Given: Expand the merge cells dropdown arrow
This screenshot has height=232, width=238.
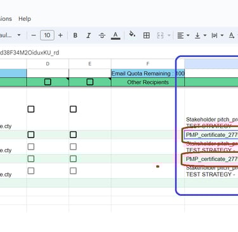Looking at the screenshot, I should click(169, 35).
